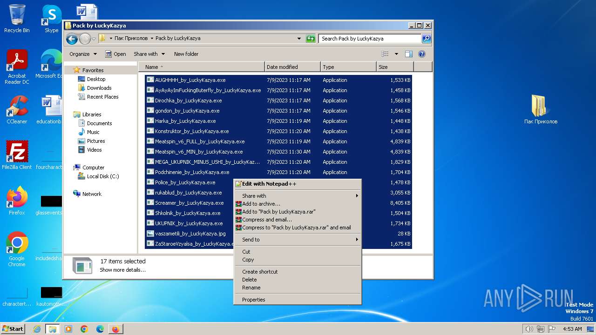Image resolution: width=596 pixels, height=335 pixels.
Task: Choose Create shortcut in context menu
Action: tap(298, 272)
